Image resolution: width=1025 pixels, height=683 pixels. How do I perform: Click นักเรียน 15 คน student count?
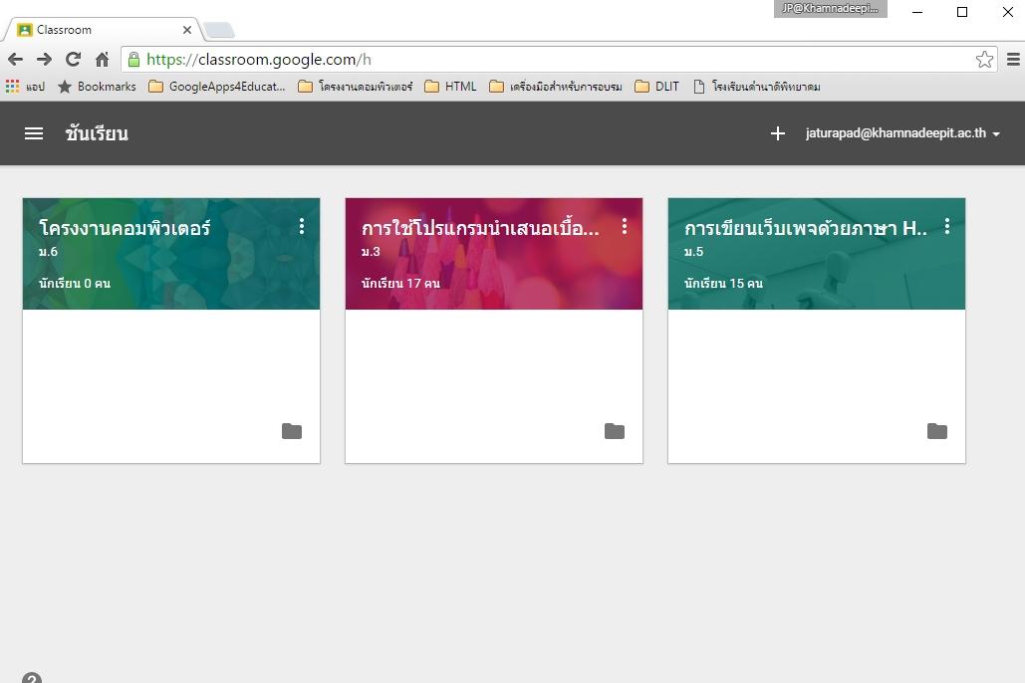click(x=723, y=283)
